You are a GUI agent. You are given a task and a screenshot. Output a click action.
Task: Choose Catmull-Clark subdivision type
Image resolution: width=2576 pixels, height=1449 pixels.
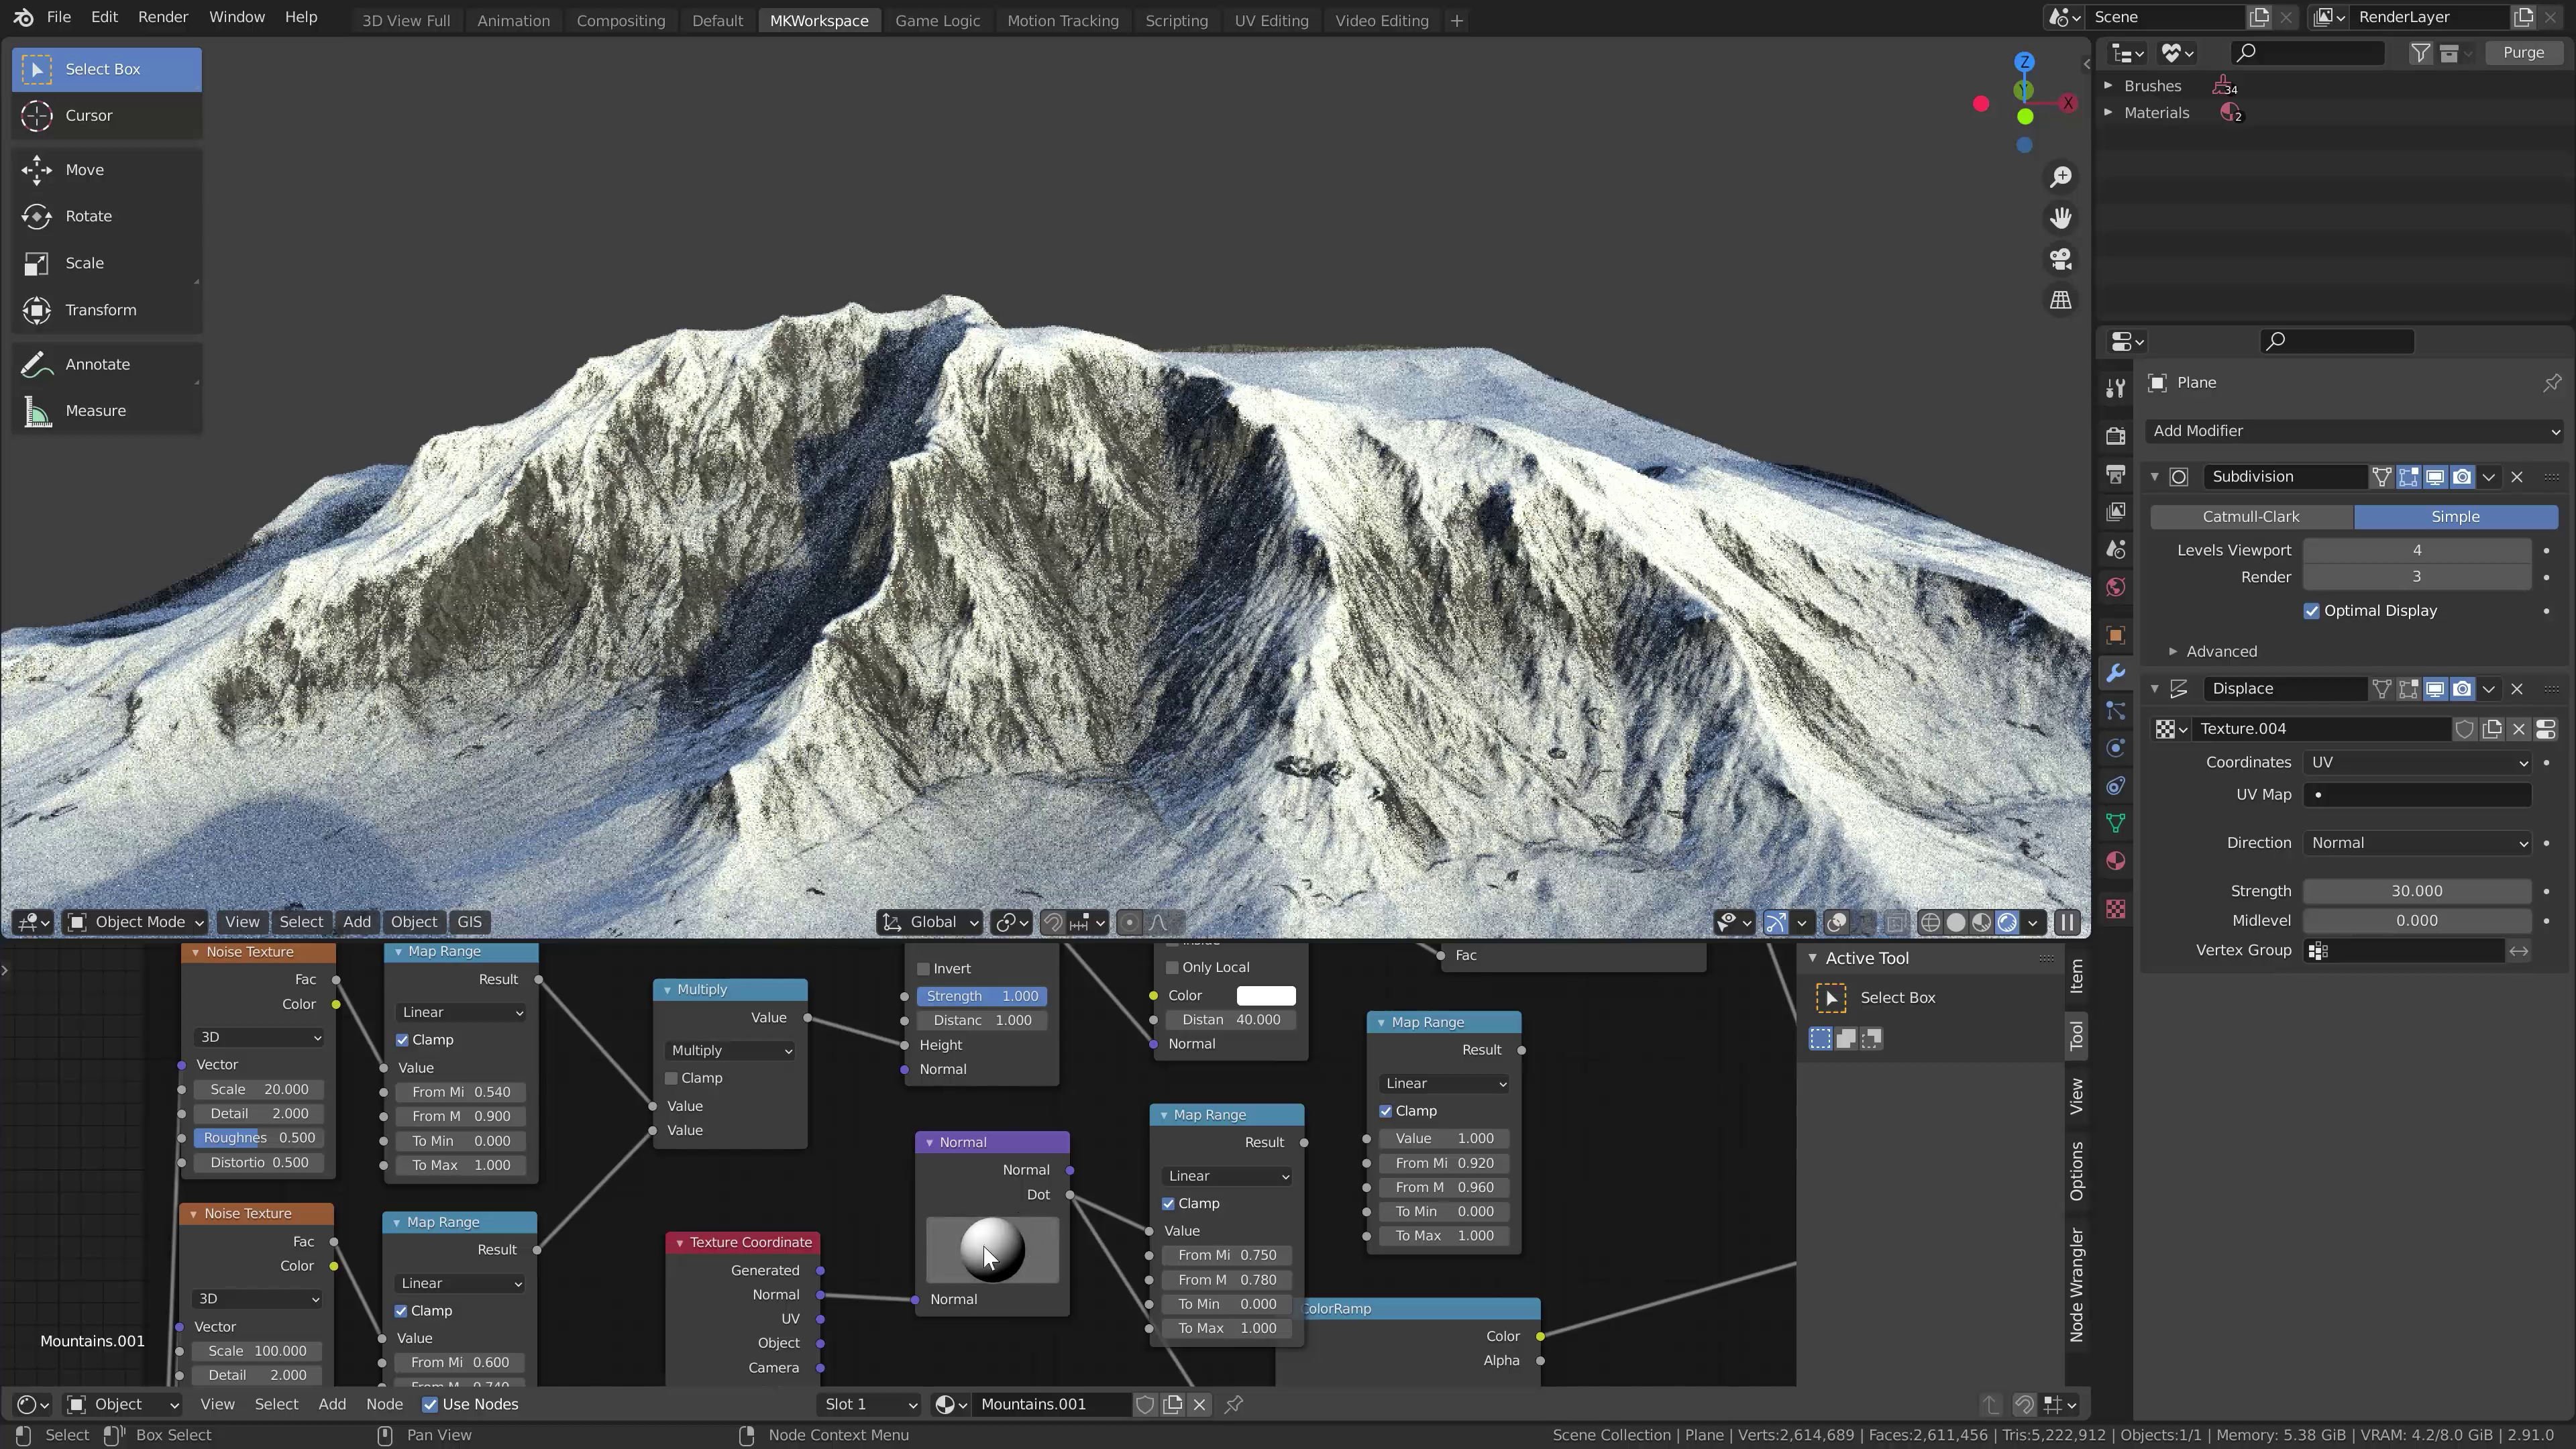click(2251, 517)
